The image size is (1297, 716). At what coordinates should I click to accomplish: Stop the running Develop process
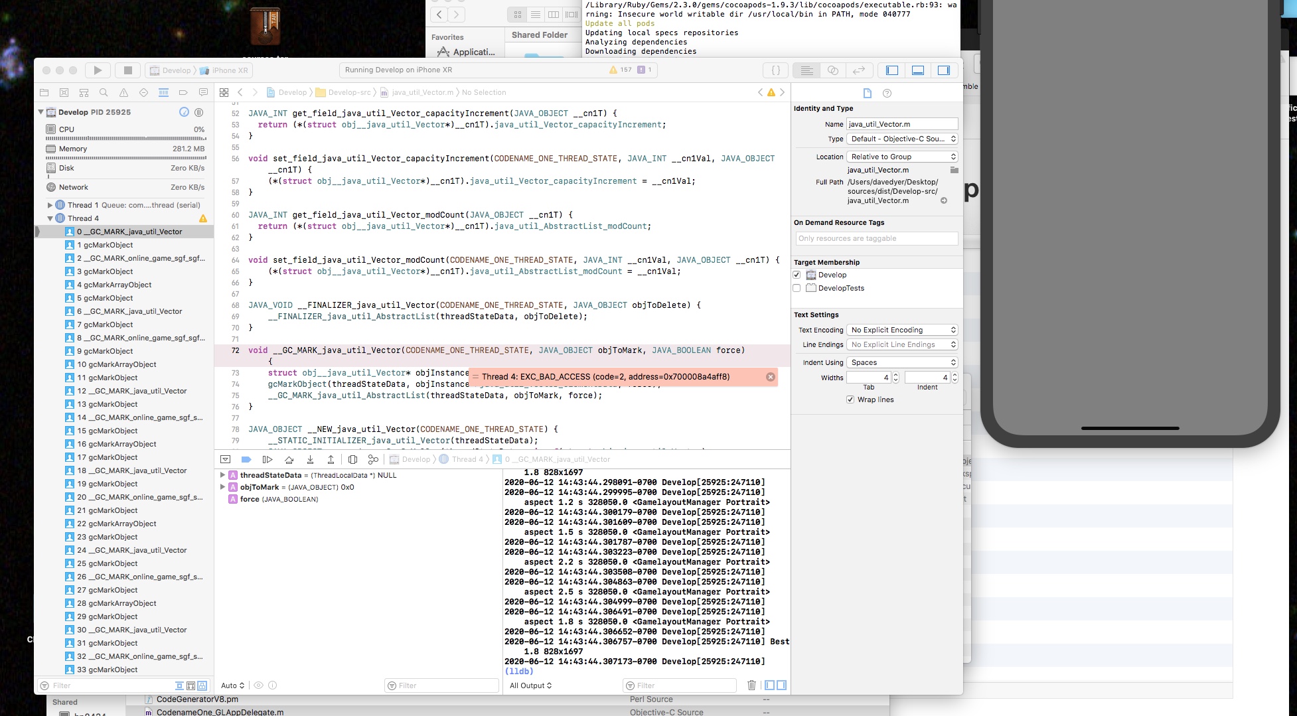(127, 70)
